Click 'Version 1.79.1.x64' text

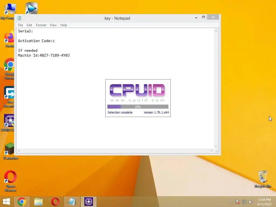pyautogui.click(x=156, y=112)
